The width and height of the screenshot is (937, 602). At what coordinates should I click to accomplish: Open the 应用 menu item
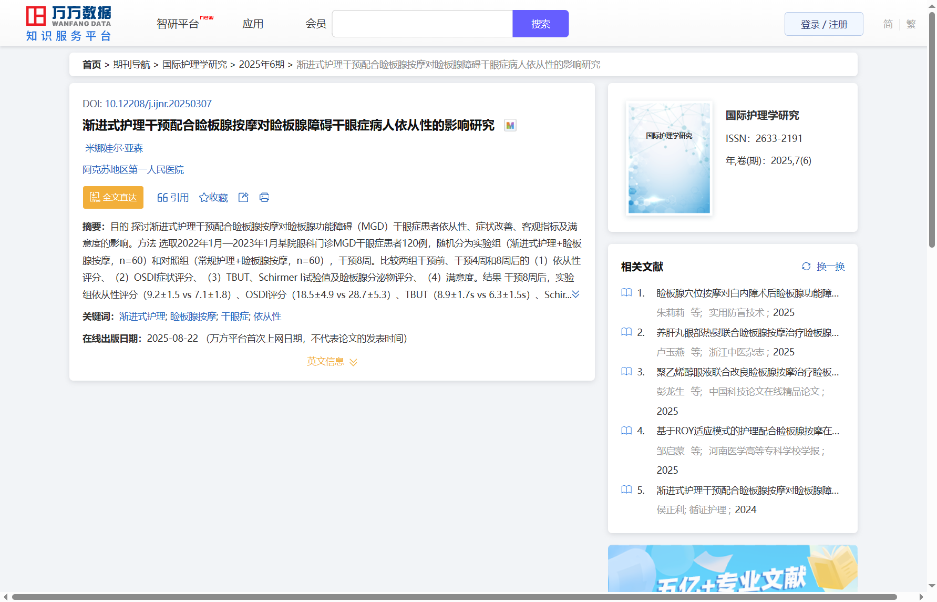[x=253, y=24]
